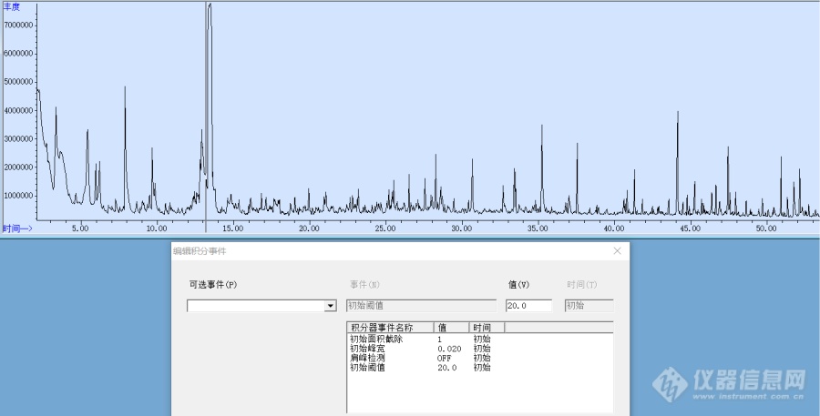Close the 编辑积分事件 dialog
The width and height of the screenshot is (820, 416).
click(x=617, y=250)
